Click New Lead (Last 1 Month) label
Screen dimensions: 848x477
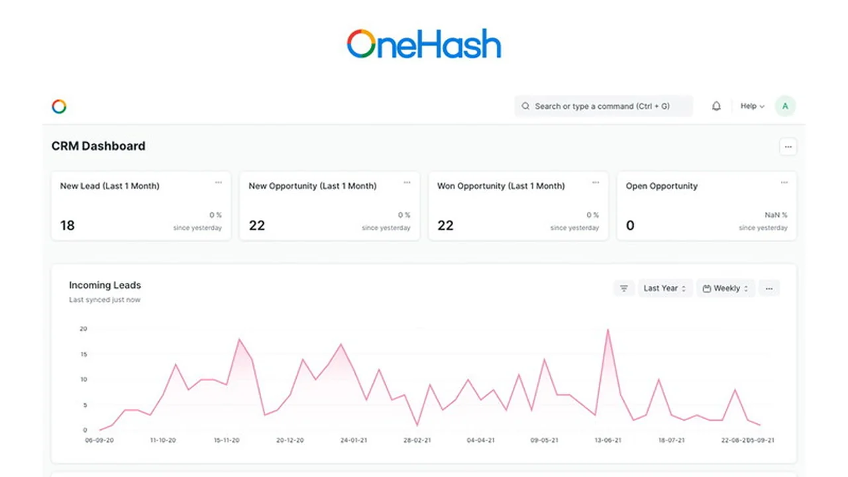click(x=110, y=186)
